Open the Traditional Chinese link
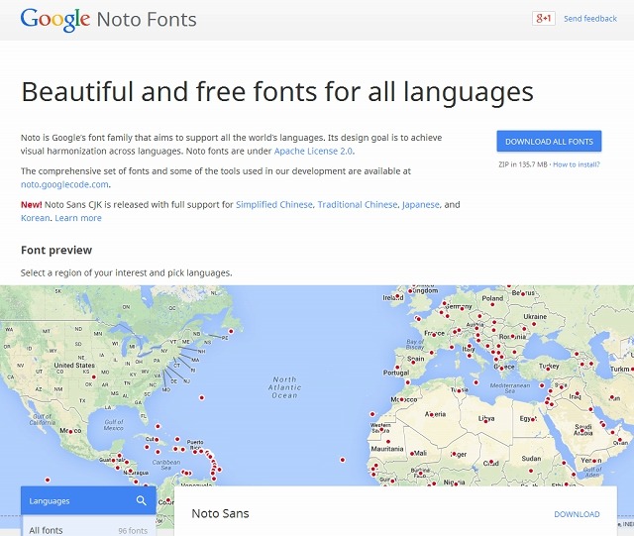634x536 pixels. 357,204
